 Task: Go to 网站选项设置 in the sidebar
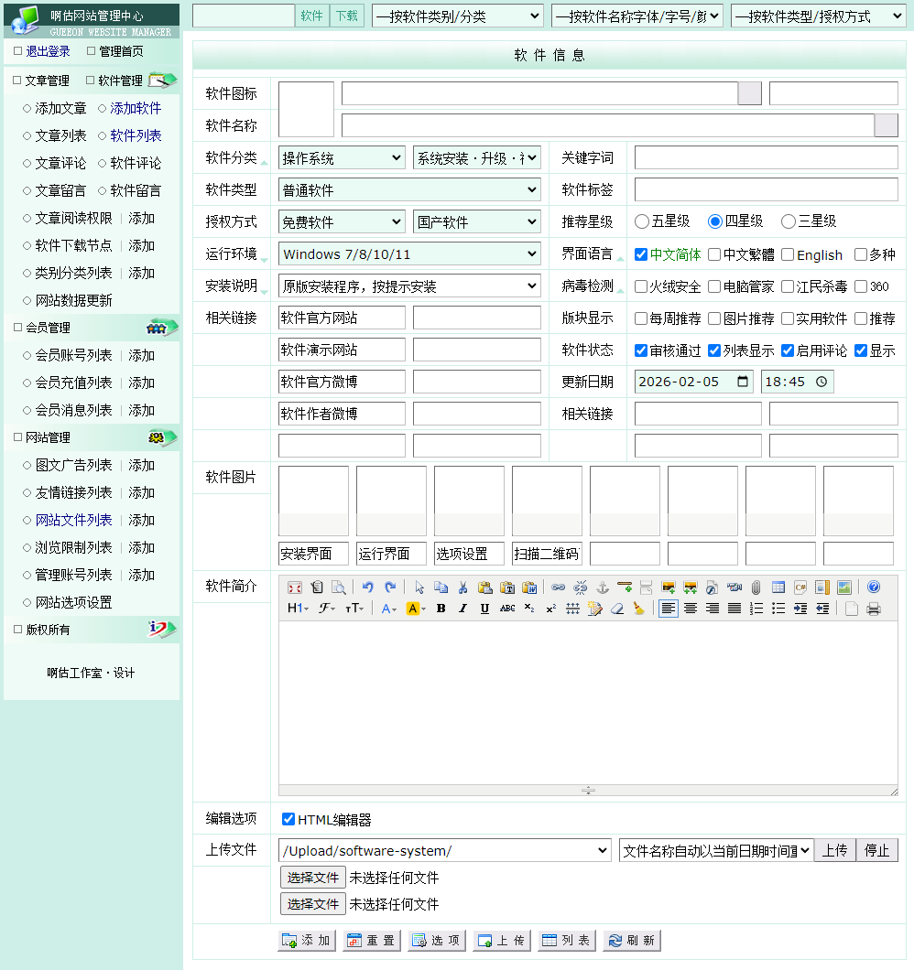[73, 602]
